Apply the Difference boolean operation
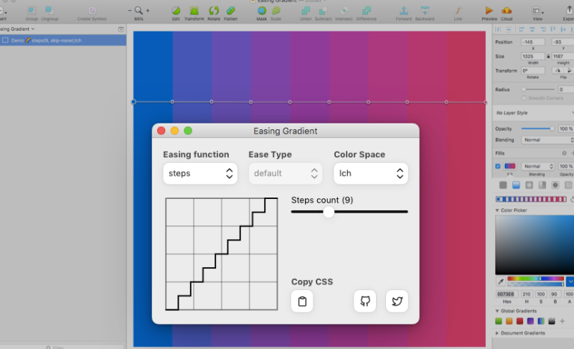Viewport: 574px width, 349px height. pyautogui.click(x=367, y=11)
